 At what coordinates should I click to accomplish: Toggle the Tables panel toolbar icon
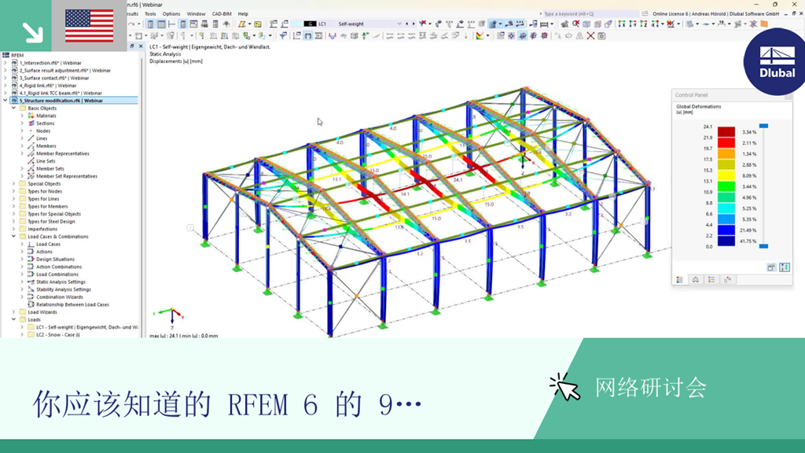(x=161, y=24)
